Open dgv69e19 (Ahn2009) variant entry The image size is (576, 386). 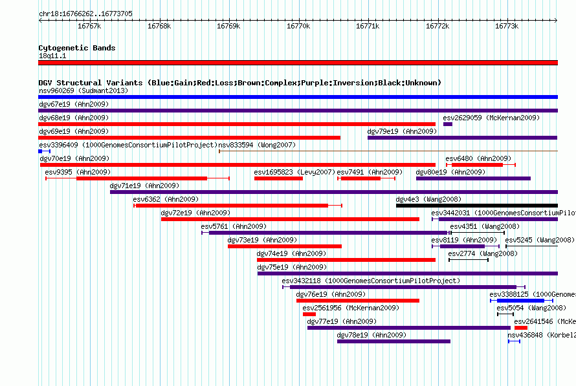tap(74, 131)
